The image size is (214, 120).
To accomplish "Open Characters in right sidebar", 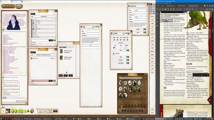I will (x=152, y=16).
